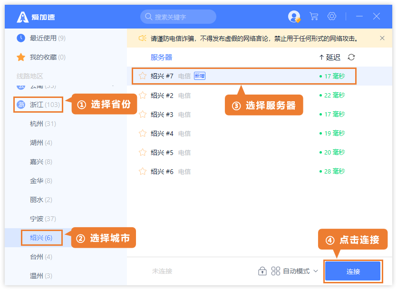
Task: Select 杭州 (31) city
Action: click(43, 124)
